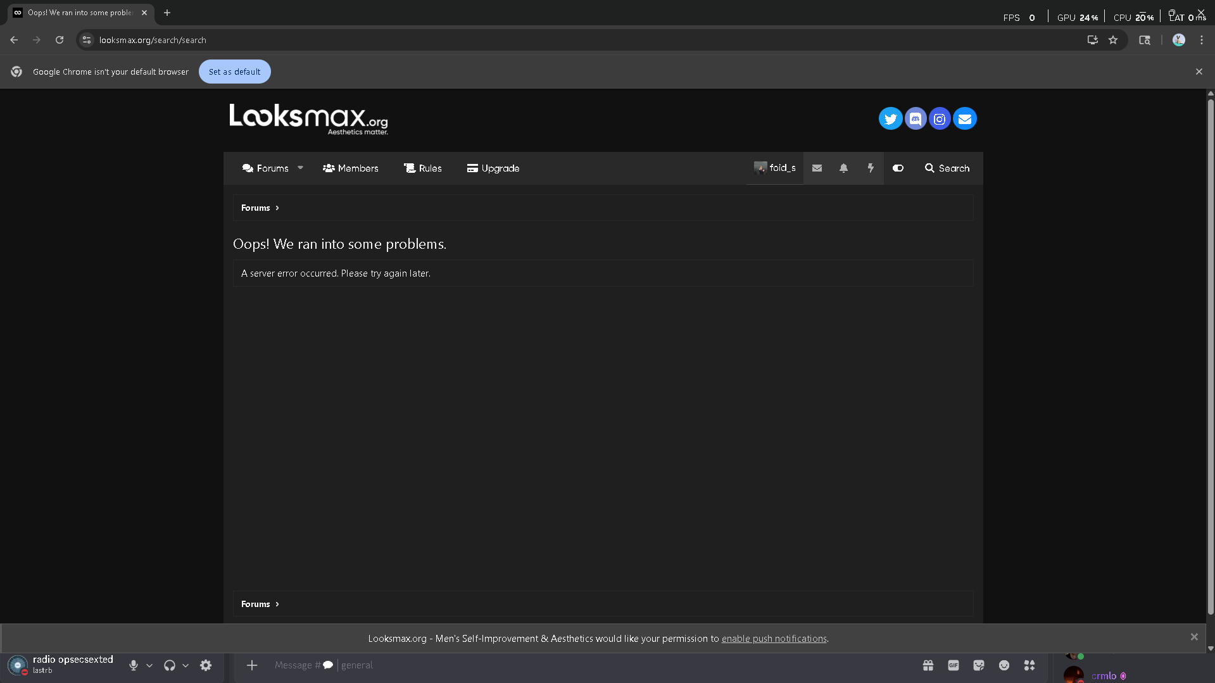This screenshot has height=683, width=1215.
Task: Set Chrome as default browser
Action: click(234, 71)
